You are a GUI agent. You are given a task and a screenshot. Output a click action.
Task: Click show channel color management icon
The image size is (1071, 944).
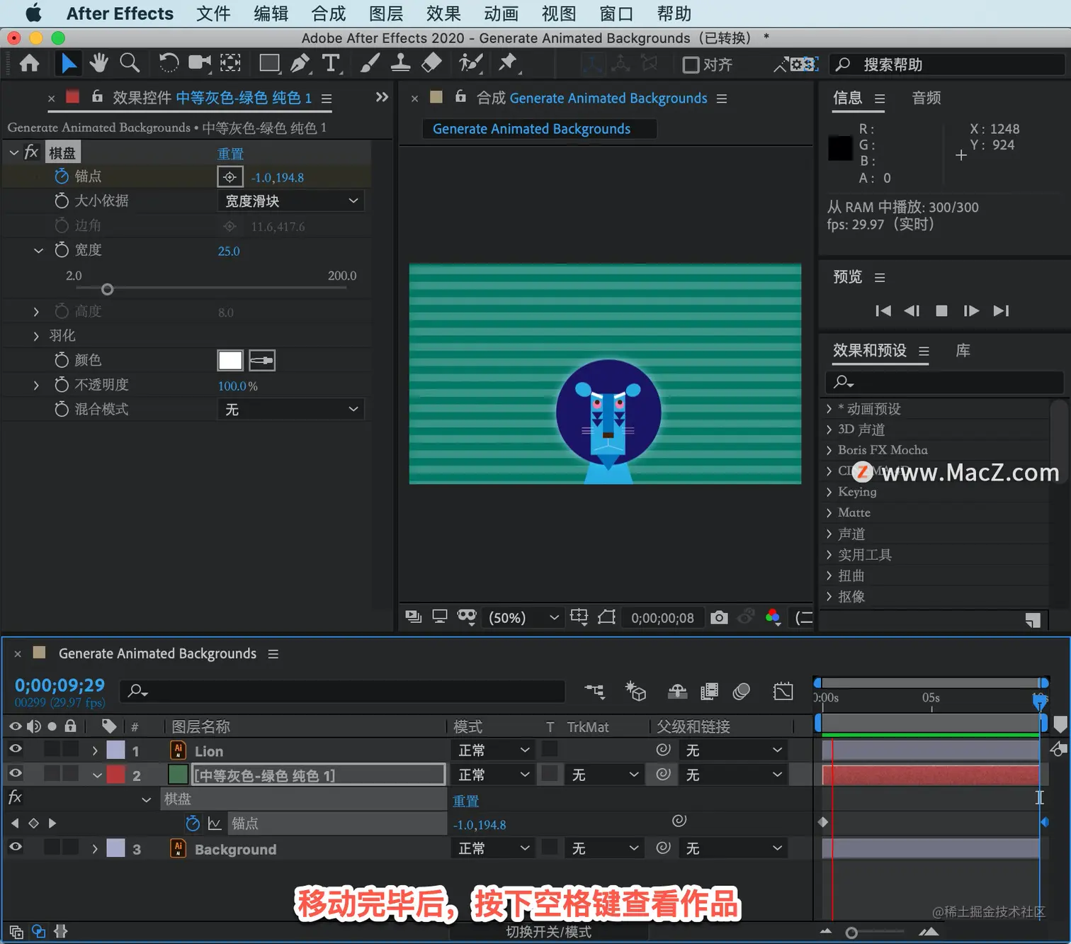[773, 617]
